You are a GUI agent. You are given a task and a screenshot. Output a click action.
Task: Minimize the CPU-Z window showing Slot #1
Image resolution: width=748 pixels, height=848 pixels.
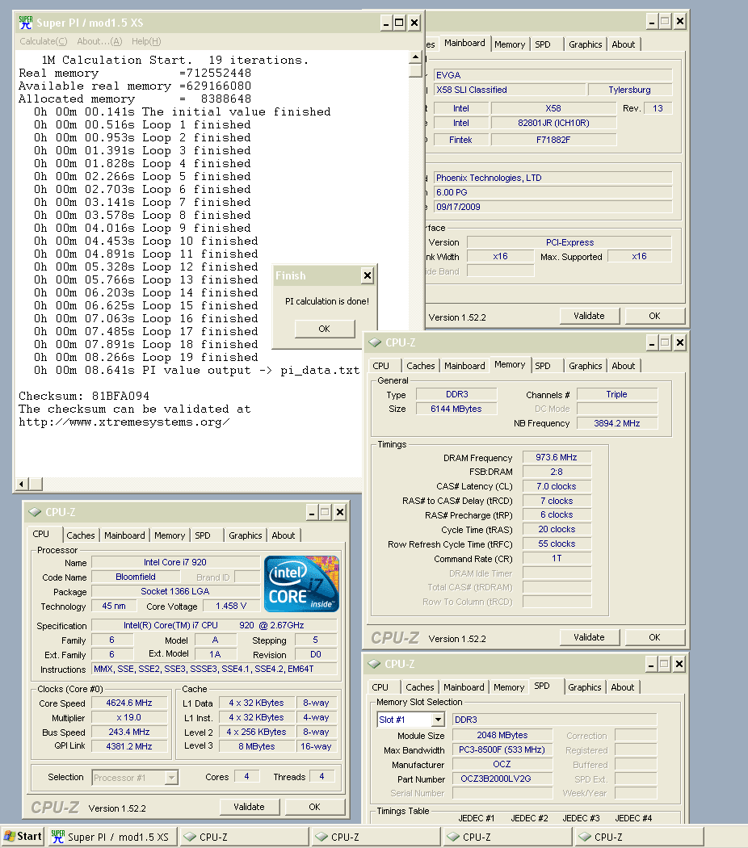click(651, 664)
